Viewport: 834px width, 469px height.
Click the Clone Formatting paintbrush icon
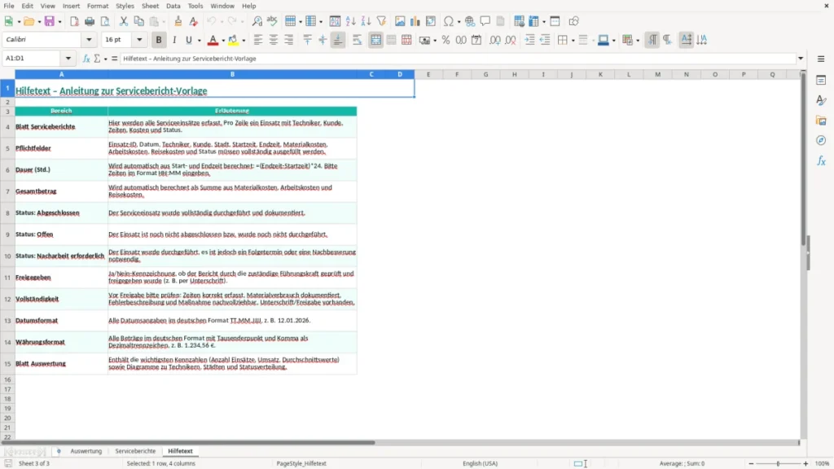pos(178,21)
